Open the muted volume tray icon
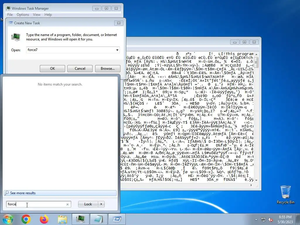The width and height of the screenshot is (300, 225). point(270,219)
